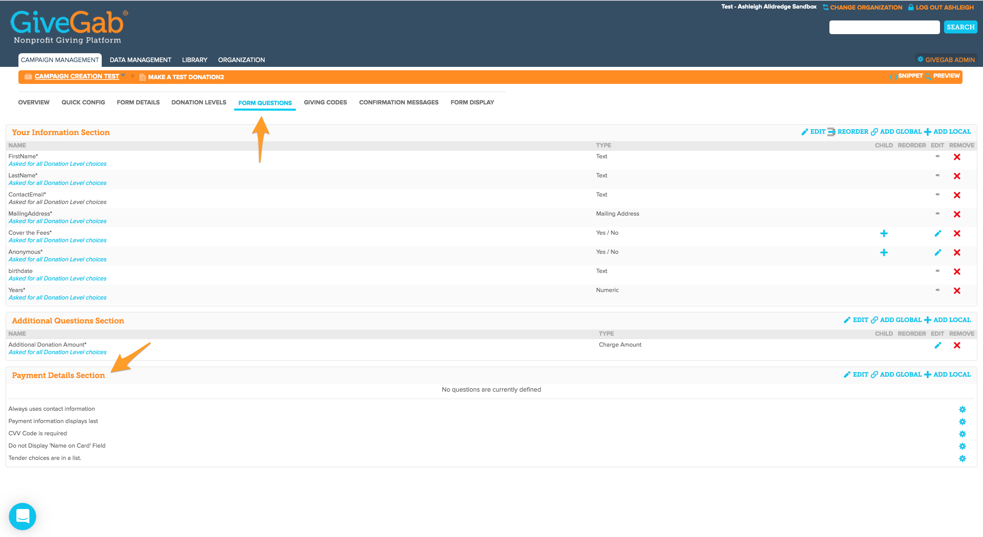The height and width of the screenshot is (537, 983).
Task: Open settings for Payment information displays last
Action: tap(963, 421)
